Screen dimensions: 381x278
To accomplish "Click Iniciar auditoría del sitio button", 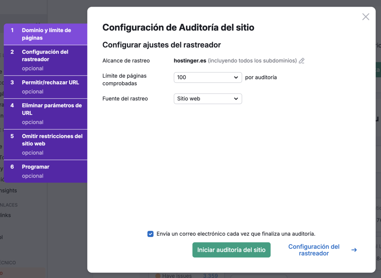I will click(231, 250).
